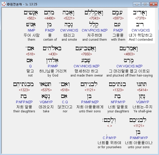
Task: Click Strong's number <5221>
Action: tap(69, 18)
